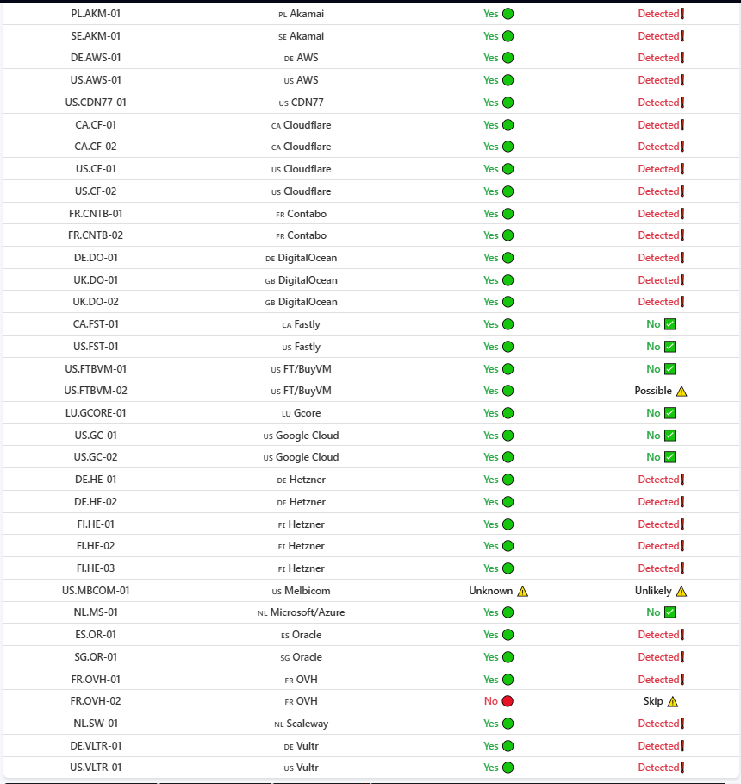This screenshot has width=741, height=784.
Task: Click the GB DigitalOcean cell for UK.DO-02
Action: click(x=301, y=302)
